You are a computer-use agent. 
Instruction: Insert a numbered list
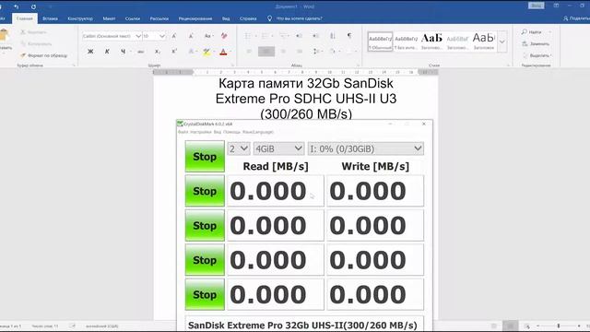pos(265,36)
